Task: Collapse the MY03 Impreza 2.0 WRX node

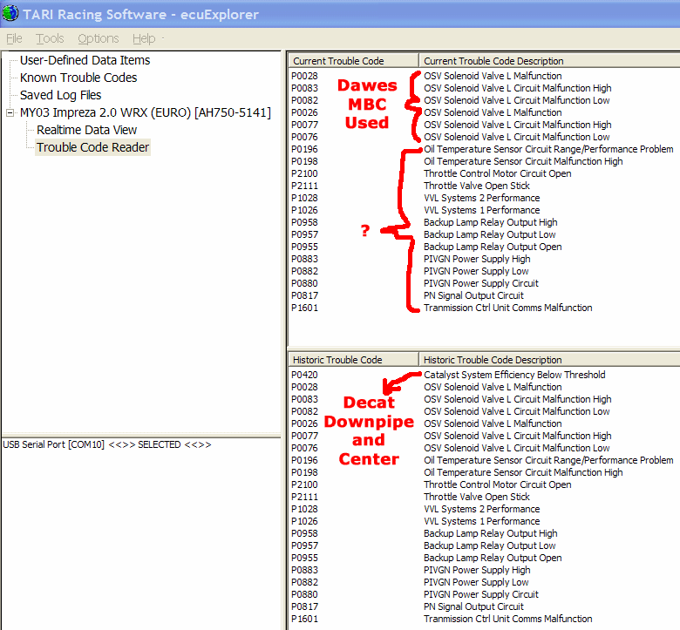Action: 10,112
